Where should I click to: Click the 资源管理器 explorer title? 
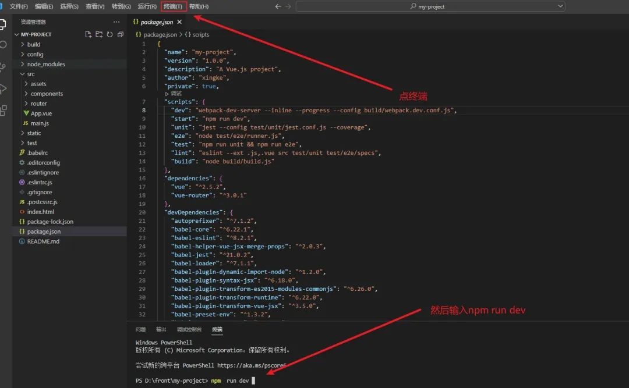(x=33, y=22)
